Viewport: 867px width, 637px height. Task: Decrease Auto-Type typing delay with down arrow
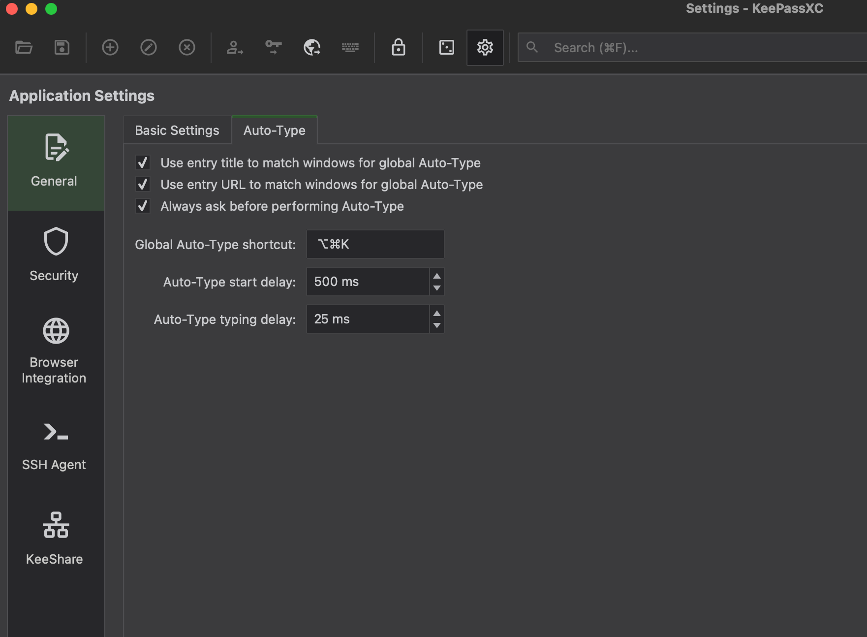437,325
